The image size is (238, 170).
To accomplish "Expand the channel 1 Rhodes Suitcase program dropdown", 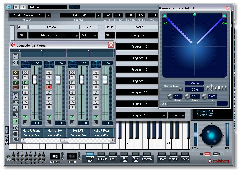I will 76,36.
